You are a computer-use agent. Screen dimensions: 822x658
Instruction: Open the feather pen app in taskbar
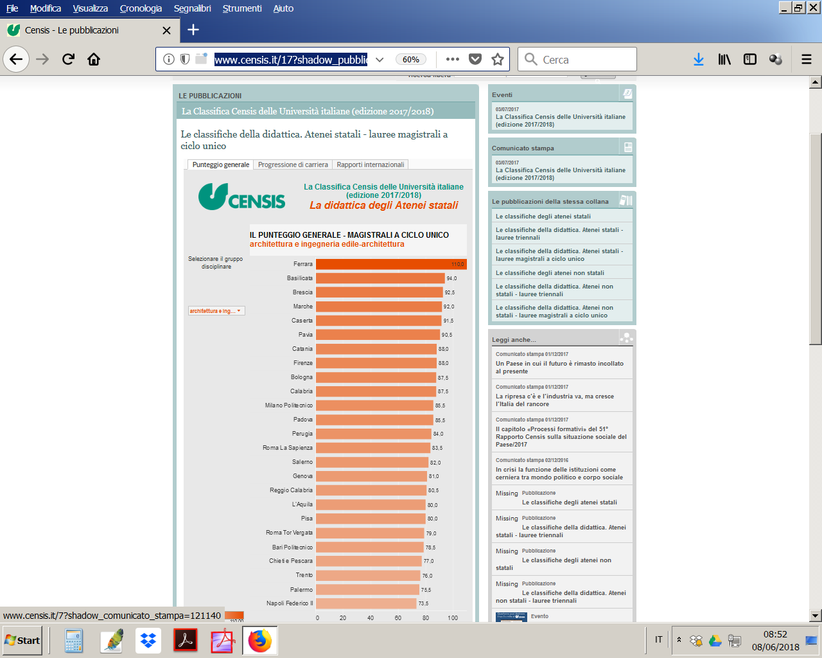[111, 641]
